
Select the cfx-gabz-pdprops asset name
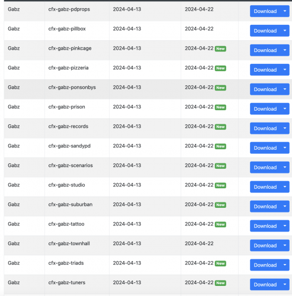pos(69,9)
